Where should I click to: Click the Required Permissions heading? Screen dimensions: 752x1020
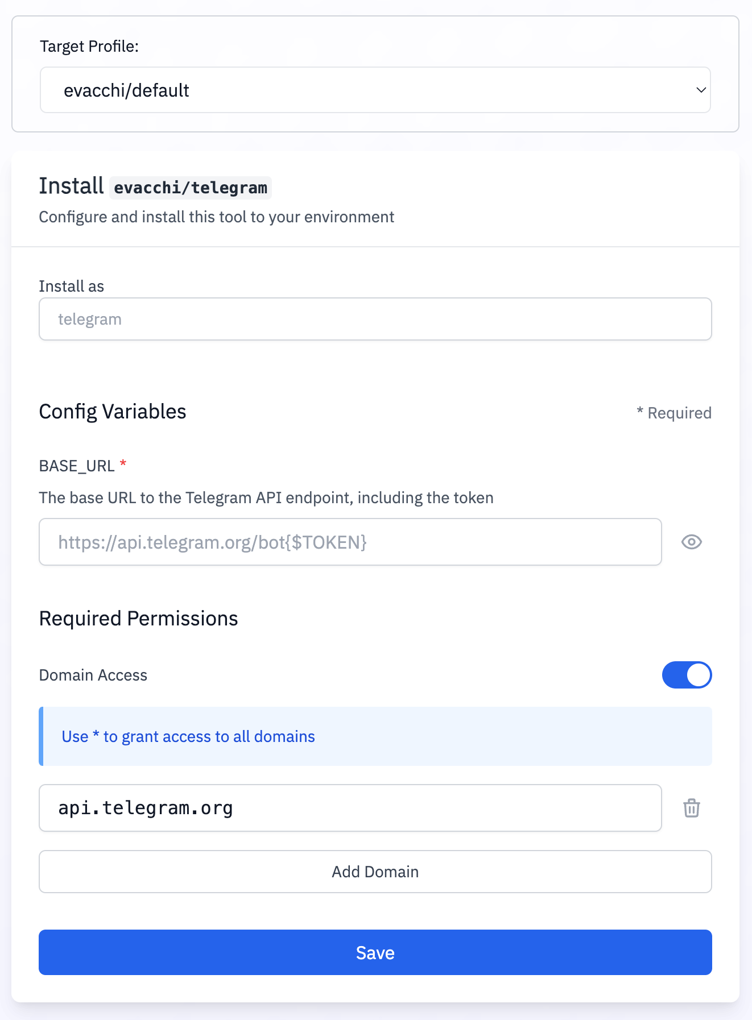tap(138, 619)
